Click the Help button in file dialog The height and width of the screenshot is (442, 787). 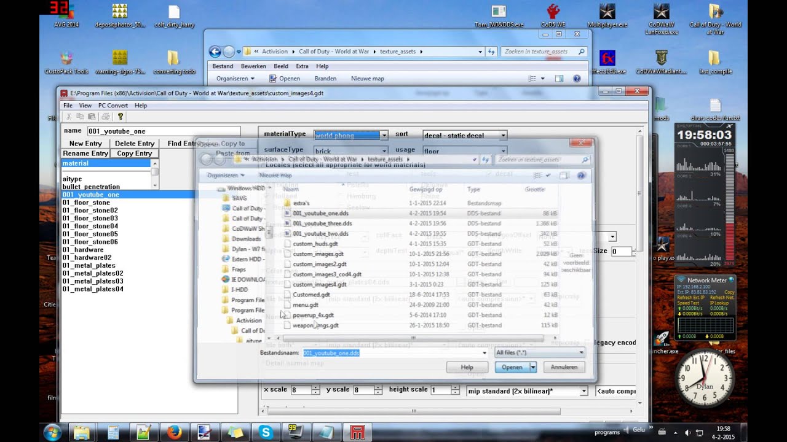point(467,367)
